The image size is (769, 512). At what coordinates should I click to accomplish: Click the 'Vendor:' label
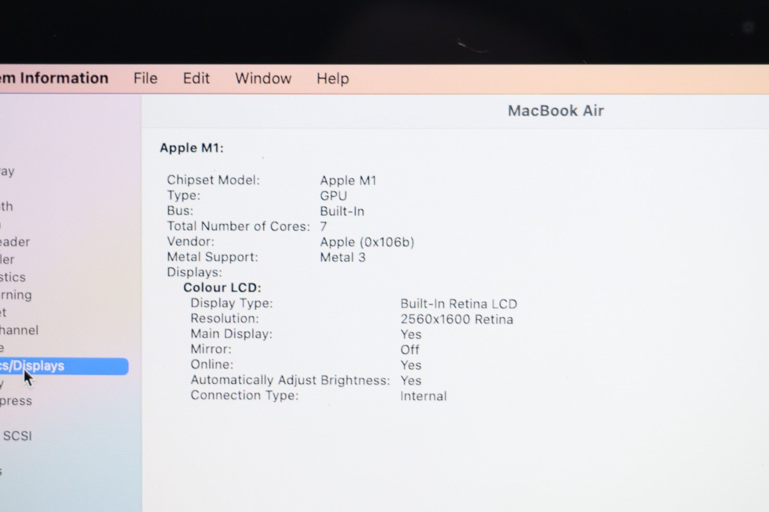click(190, 242)
